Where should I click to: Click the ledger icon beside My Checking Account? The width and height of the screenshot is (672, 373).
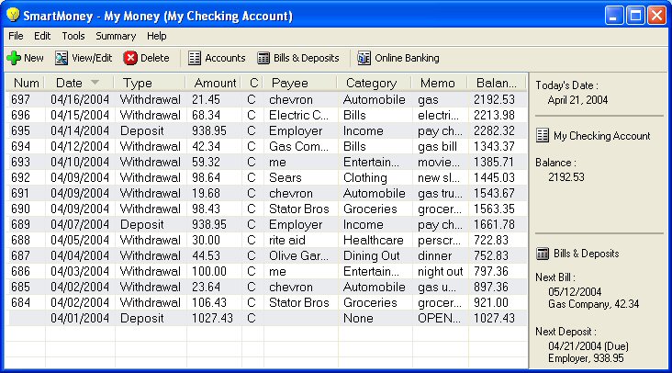point(543,135)
